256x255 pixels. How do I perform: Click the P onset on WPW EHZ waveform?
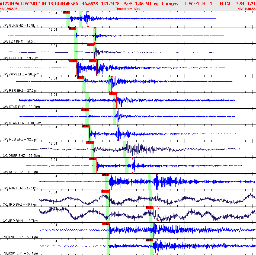[x=77, y=68]
